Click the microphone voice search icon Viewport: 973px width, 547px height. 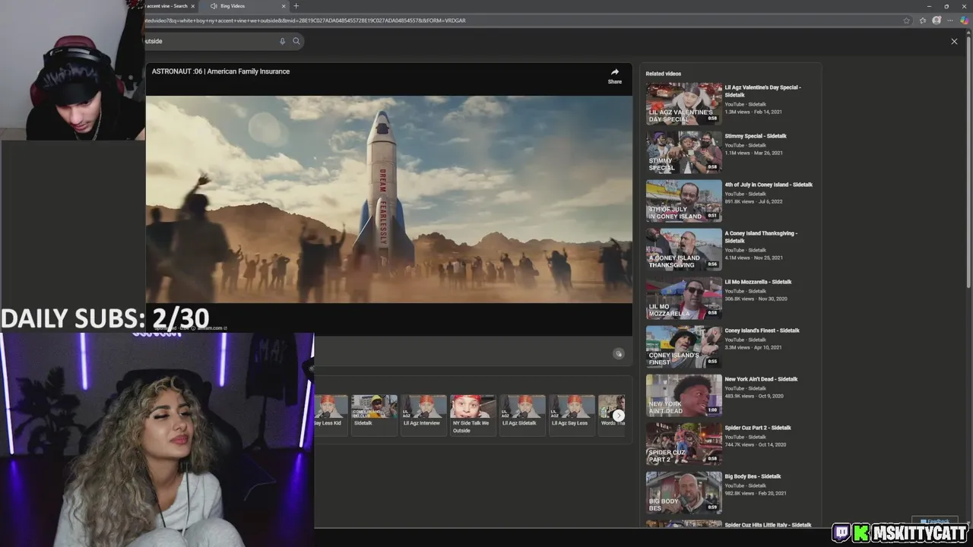(282, 41)
